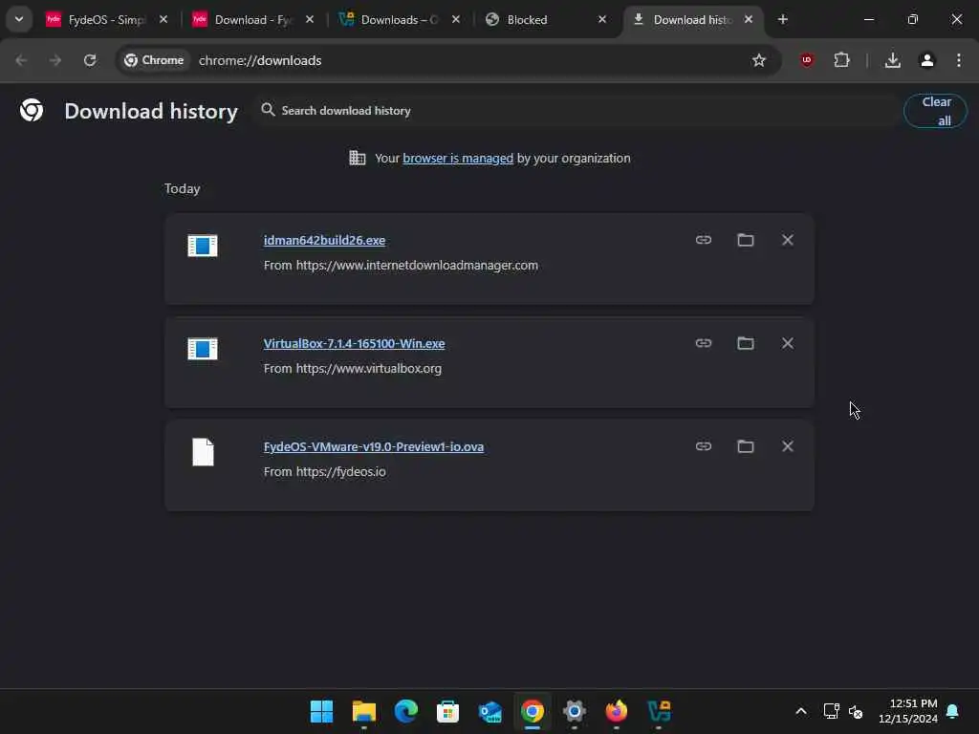
Task: Click the search magnifier icon
Action: [x=268, y=110]
